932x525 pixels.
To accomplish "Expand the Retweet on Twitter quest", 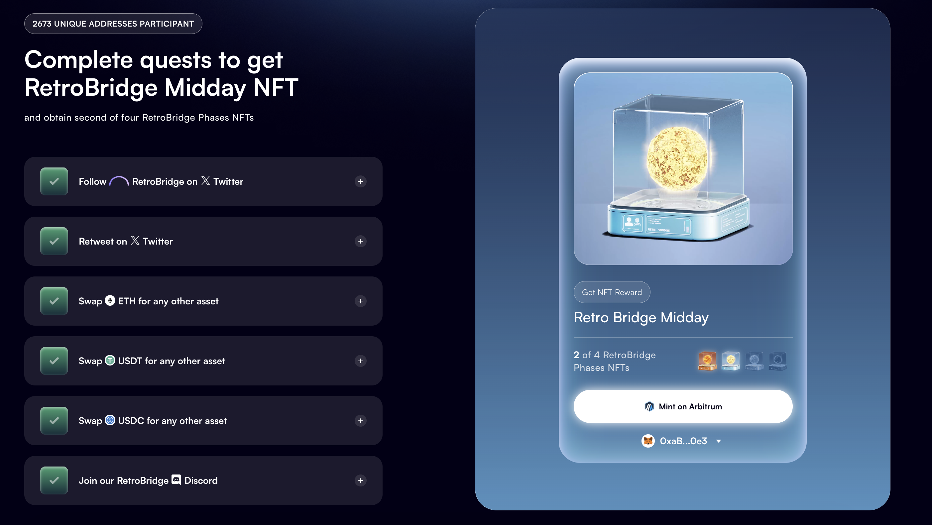I will coord(360,241).
